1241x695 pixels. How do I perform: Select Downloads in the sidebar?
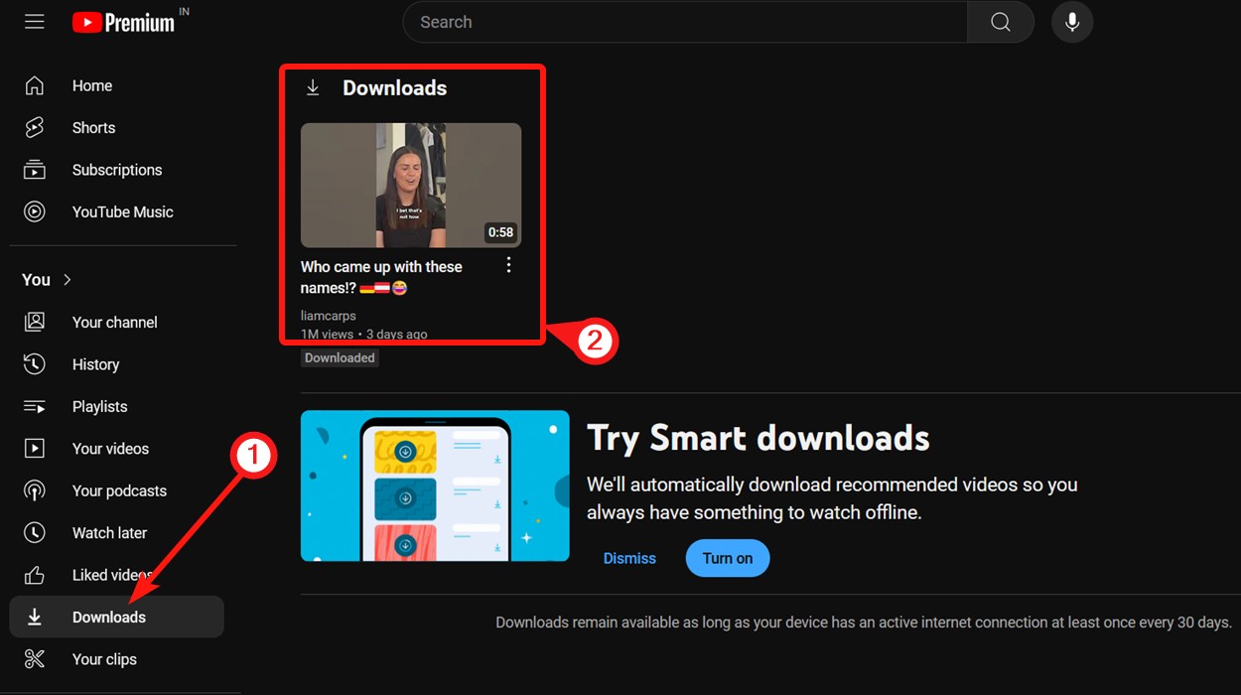click(109, 616)
